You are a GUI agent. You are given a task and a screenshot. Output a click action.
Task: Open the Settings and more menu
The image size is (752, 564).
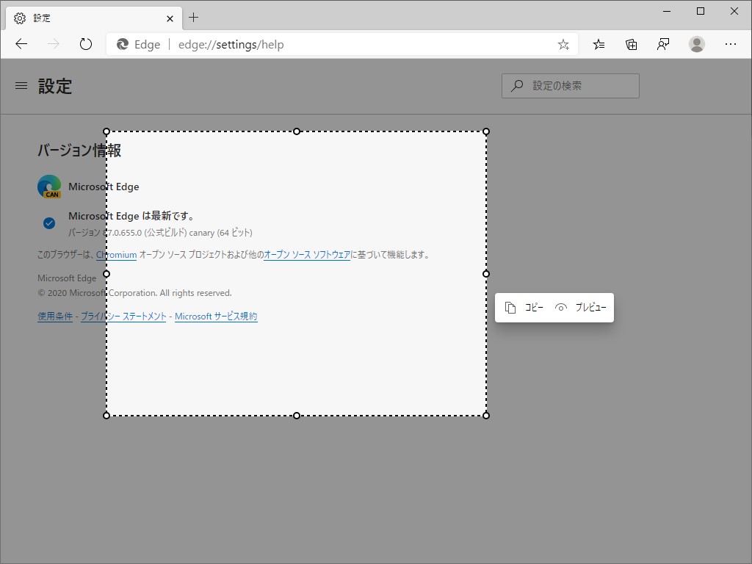pos(730,44)
